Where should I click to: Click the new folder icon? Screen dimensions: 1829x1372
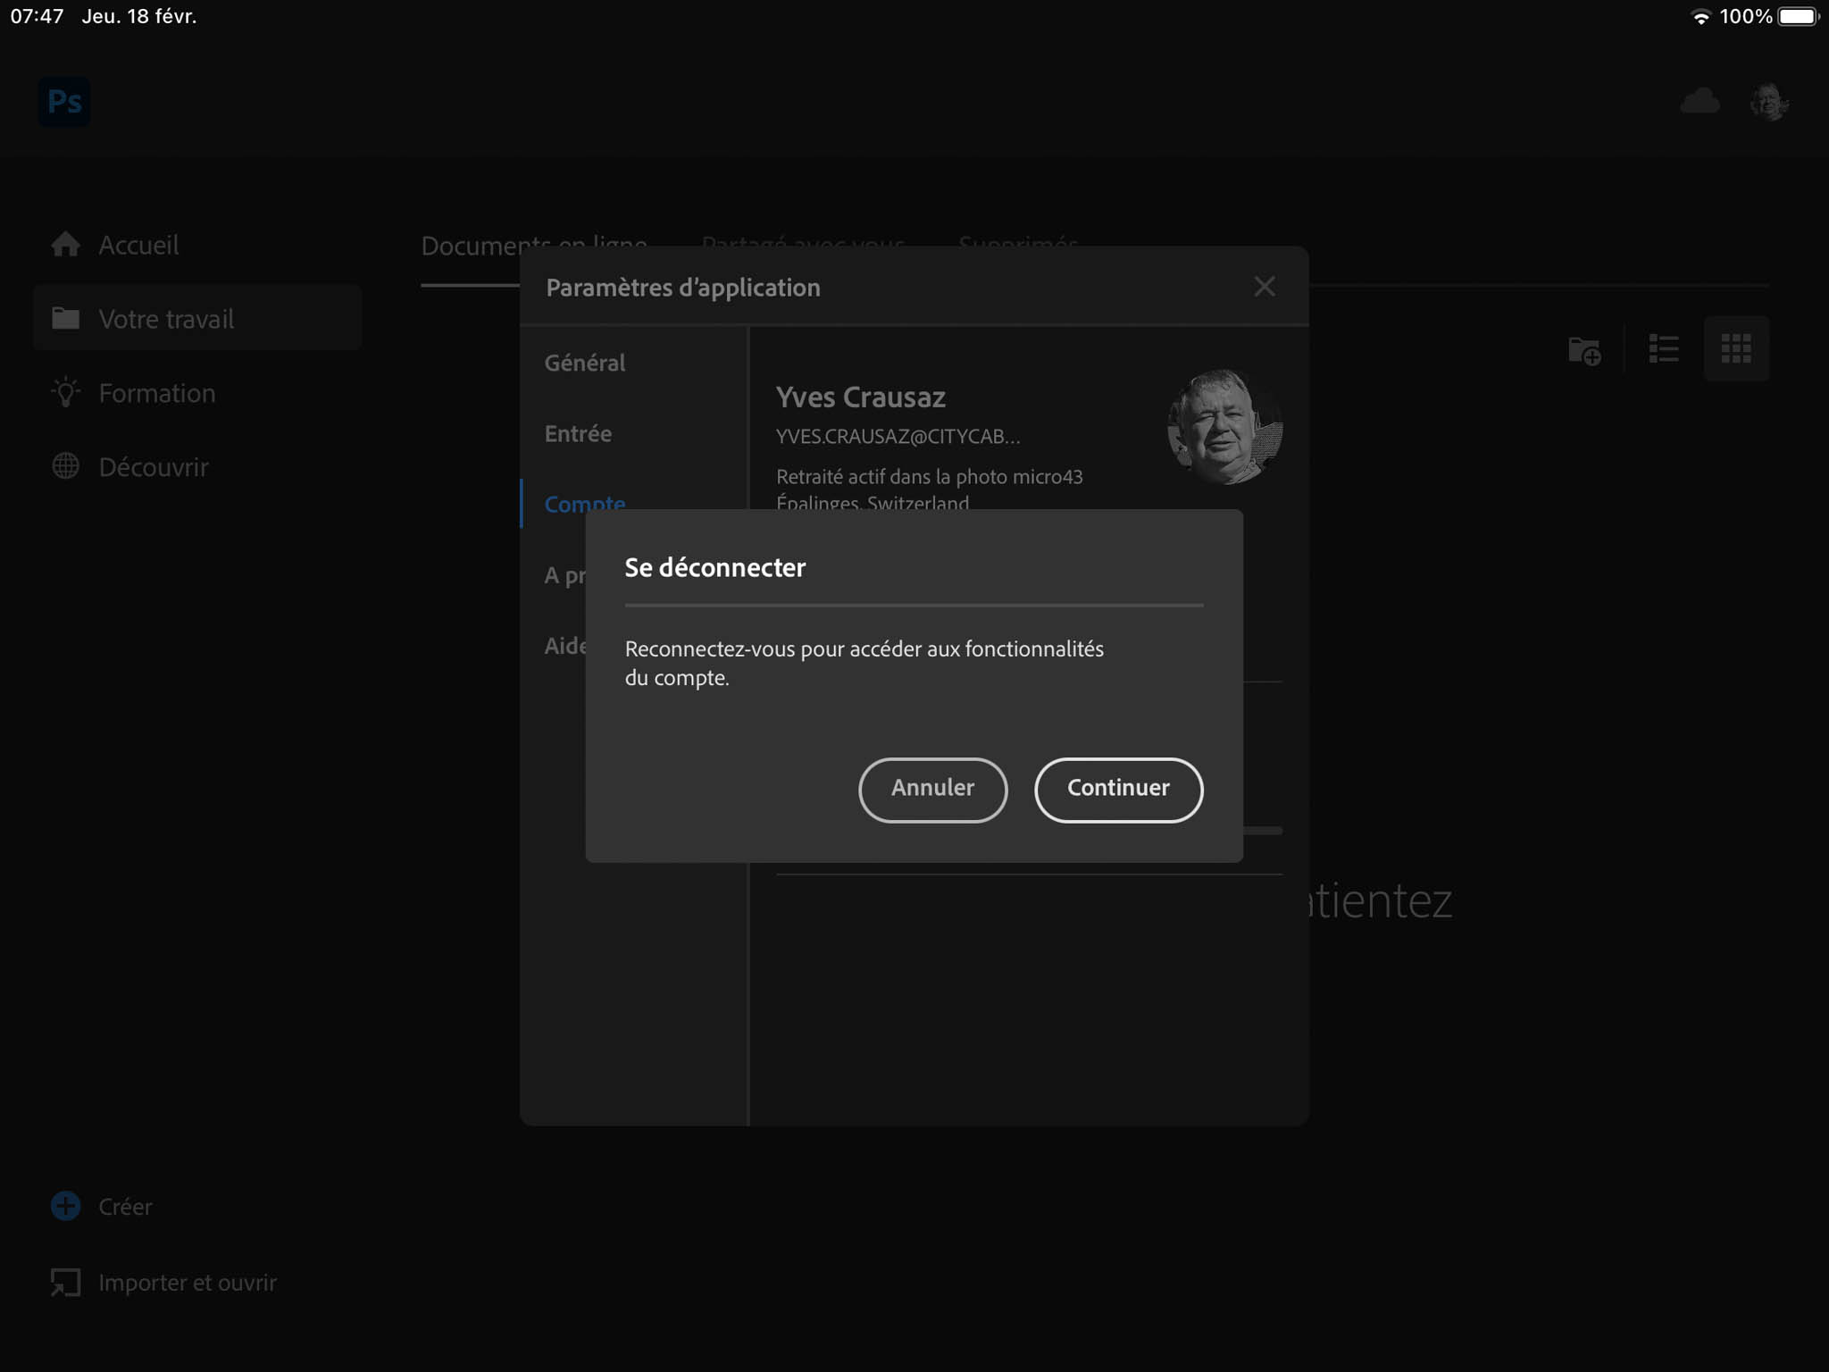point(1584,349)
